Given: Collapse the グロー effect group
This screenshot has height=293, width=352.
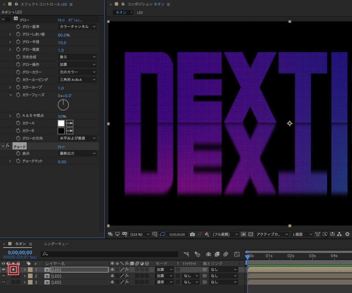Looking at the screenshot, I should click(x=3, y=19).
